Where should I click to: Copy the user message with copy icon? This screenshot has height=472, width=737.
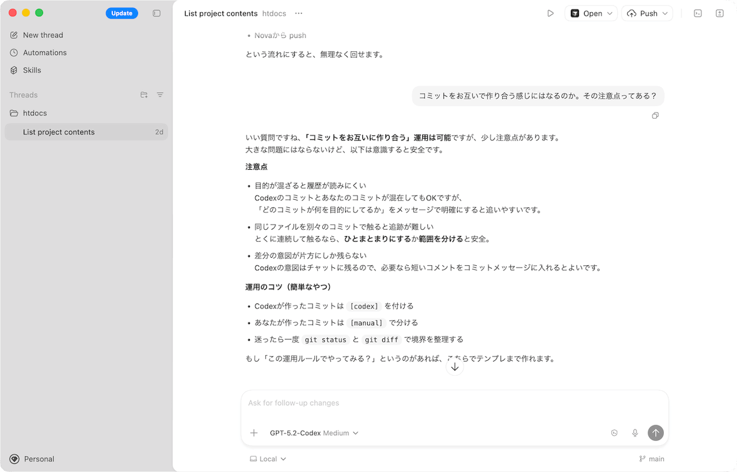[655, 116]
